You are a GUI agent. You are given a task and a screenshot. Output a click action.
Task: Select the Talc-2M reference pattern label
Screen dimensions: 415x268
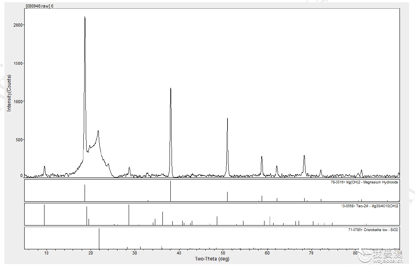click(369, 206)
